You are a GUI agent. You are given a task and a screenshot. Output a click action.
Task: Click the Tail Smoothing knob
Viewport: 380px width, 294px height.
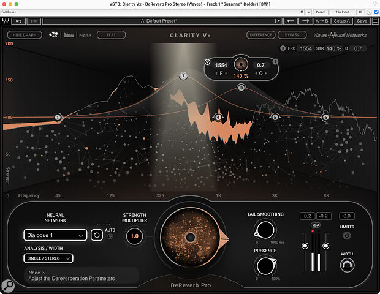(x=265, y=230)
